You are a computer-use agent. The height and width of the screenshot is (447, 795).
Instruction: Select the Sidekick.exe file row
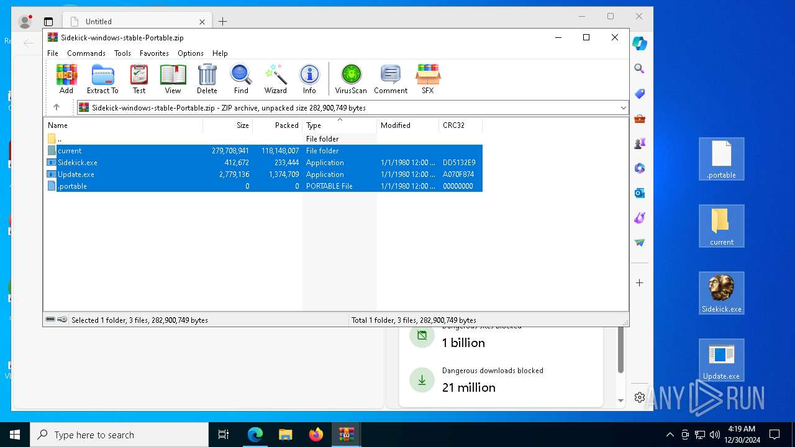click(x=263, y=163)
